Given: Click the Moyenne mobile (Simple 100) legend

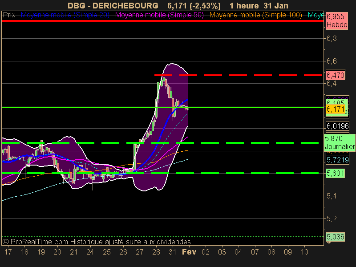Looking at the screenshot, I should click(x=255, y=15).
